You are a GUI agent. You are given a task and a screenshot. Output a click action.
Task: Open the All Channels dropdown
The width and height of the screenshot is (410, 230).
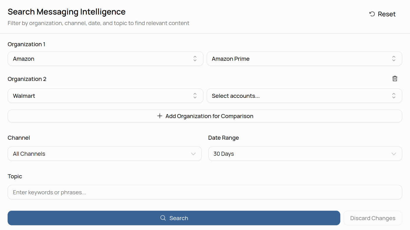[x=104, y=153]
